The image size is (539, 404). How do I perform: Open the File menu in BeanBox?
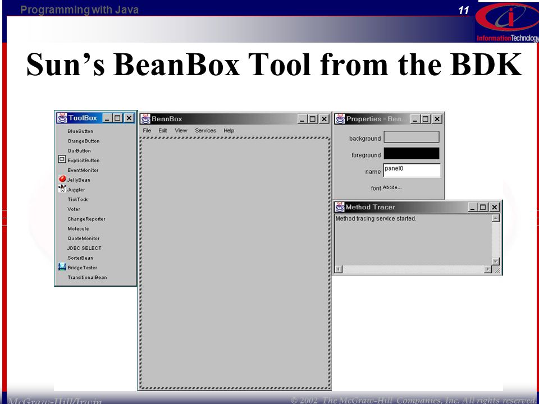coord(147,131)
